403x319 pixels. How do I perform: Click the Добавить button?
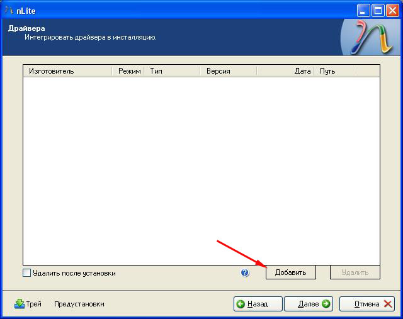(291, 272)
